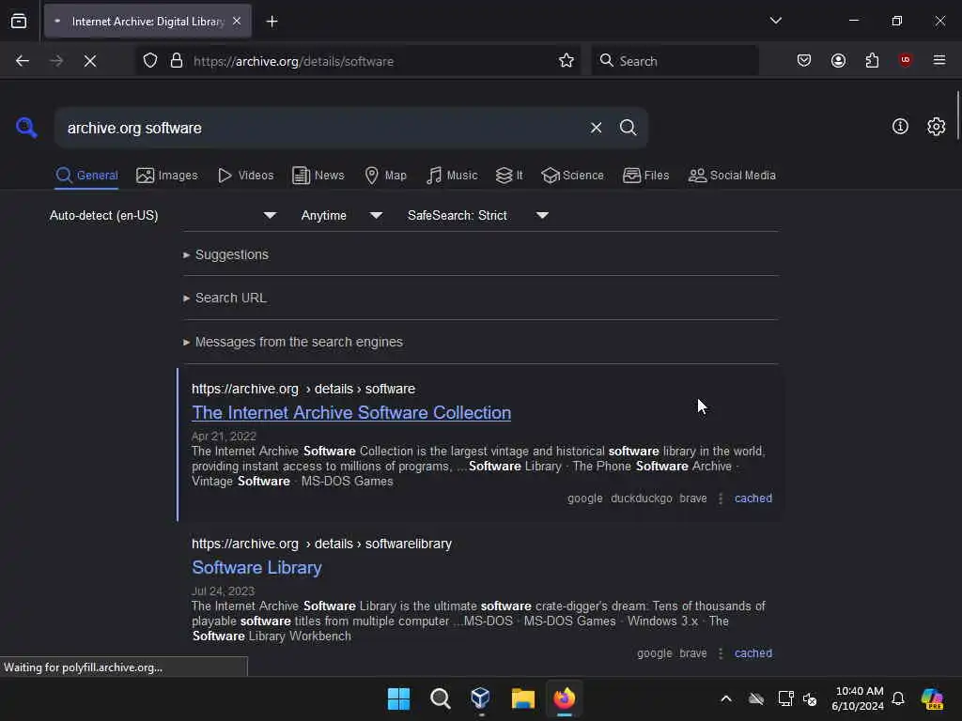Screen dimensions: 962x721
Task: Click the SearXNG magnifier logo
Action: (26, 128)
